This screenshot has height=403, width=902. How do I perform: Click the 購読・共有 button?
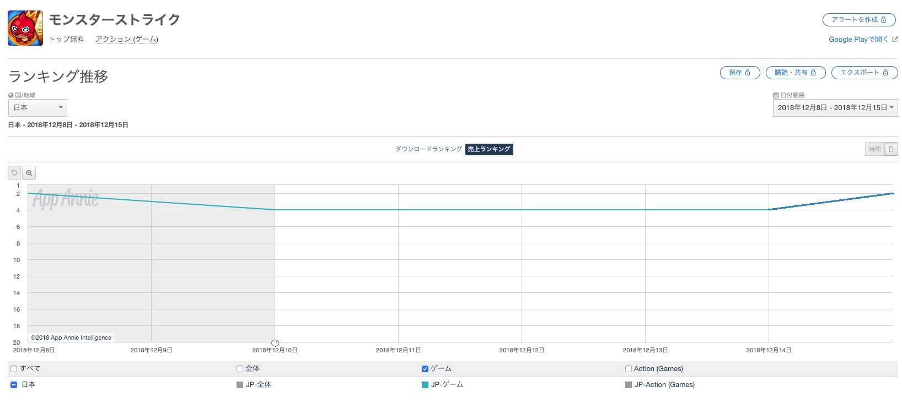(796, 73)
